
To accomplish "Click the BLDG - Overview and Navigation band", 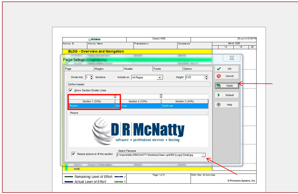I will 137,52.
